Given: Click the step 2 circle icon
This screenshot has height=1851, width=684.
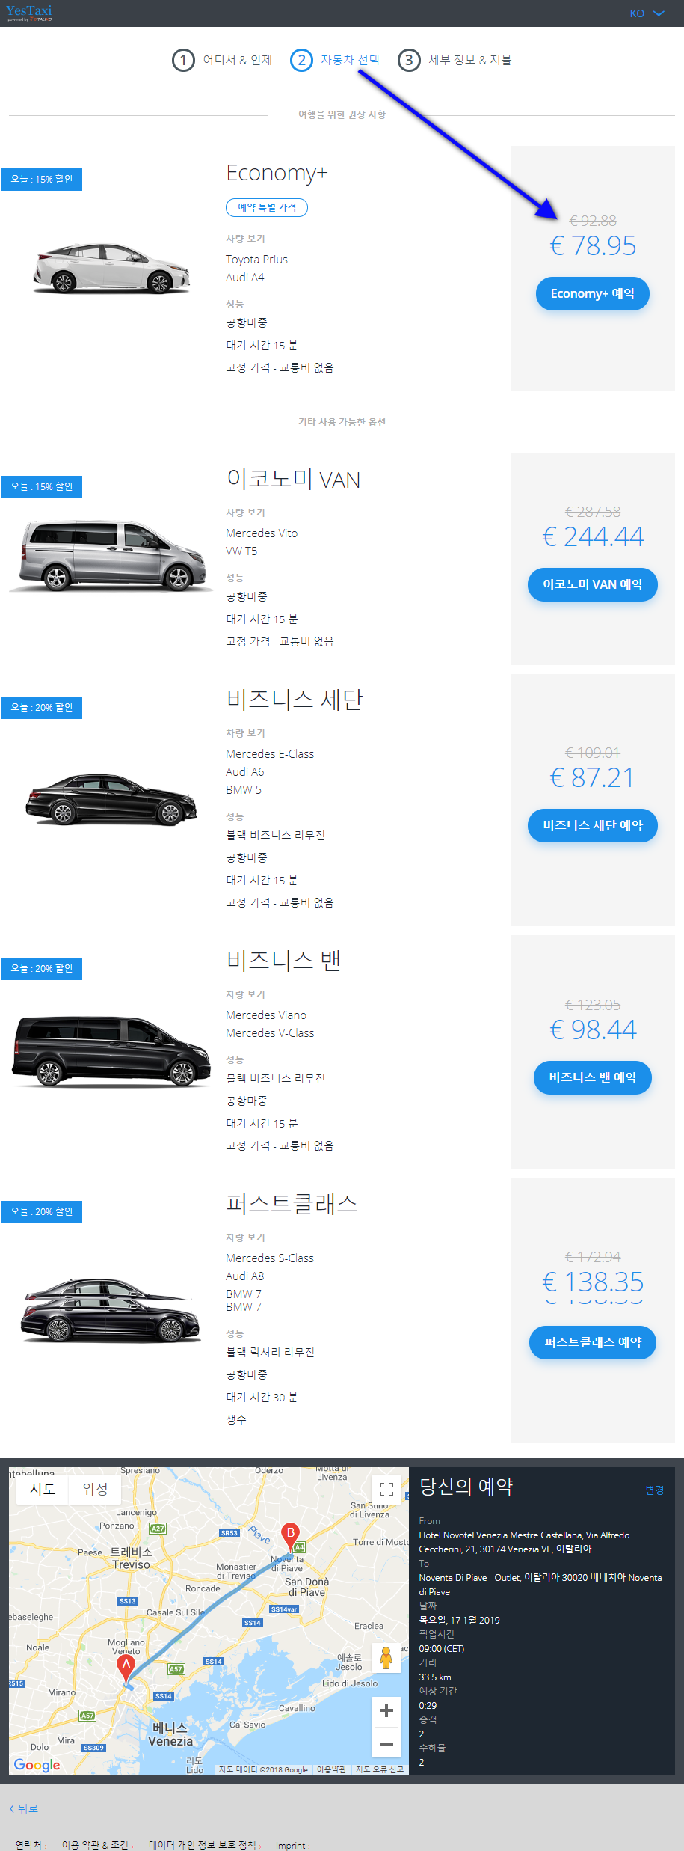Looking at the screenshot, I should point(301,60).
